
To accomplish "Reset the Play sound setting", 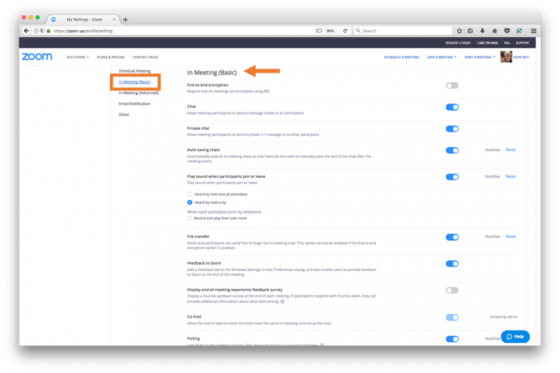I will [511, 176].
